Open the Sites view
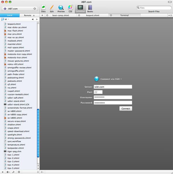This screenshot has height=174, width=173. point(43,9)
